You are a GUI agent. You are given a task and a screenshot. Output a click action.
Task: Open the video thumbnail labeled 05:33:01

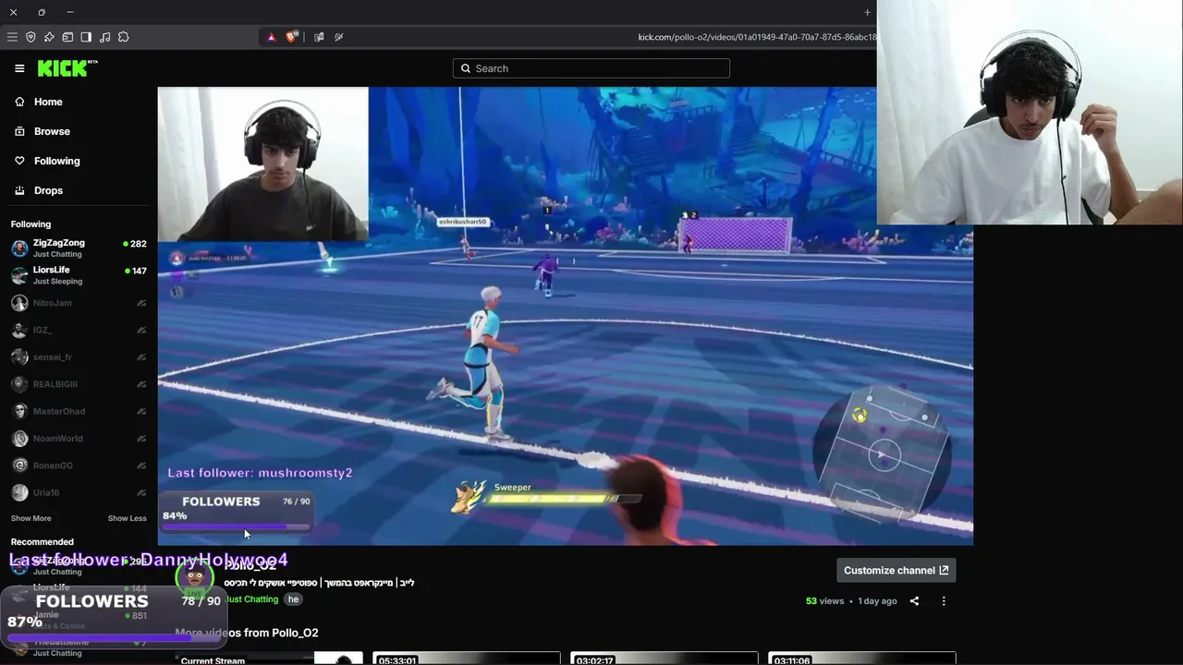(467, 658)
